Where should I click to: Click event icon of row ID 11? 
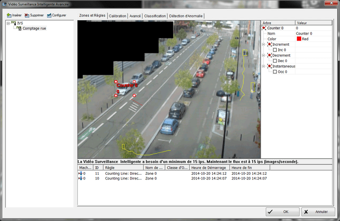click(x=80, y=174)
